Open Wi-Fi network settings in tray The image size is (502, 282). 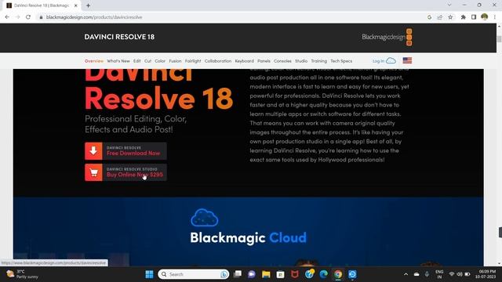point(452,274)
